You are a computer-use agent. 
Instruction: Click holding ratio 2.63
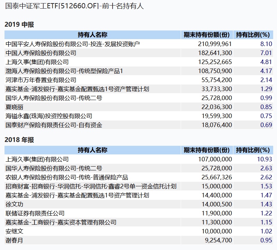266,168
